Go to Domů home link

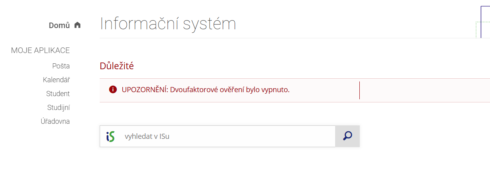point(59,25)
